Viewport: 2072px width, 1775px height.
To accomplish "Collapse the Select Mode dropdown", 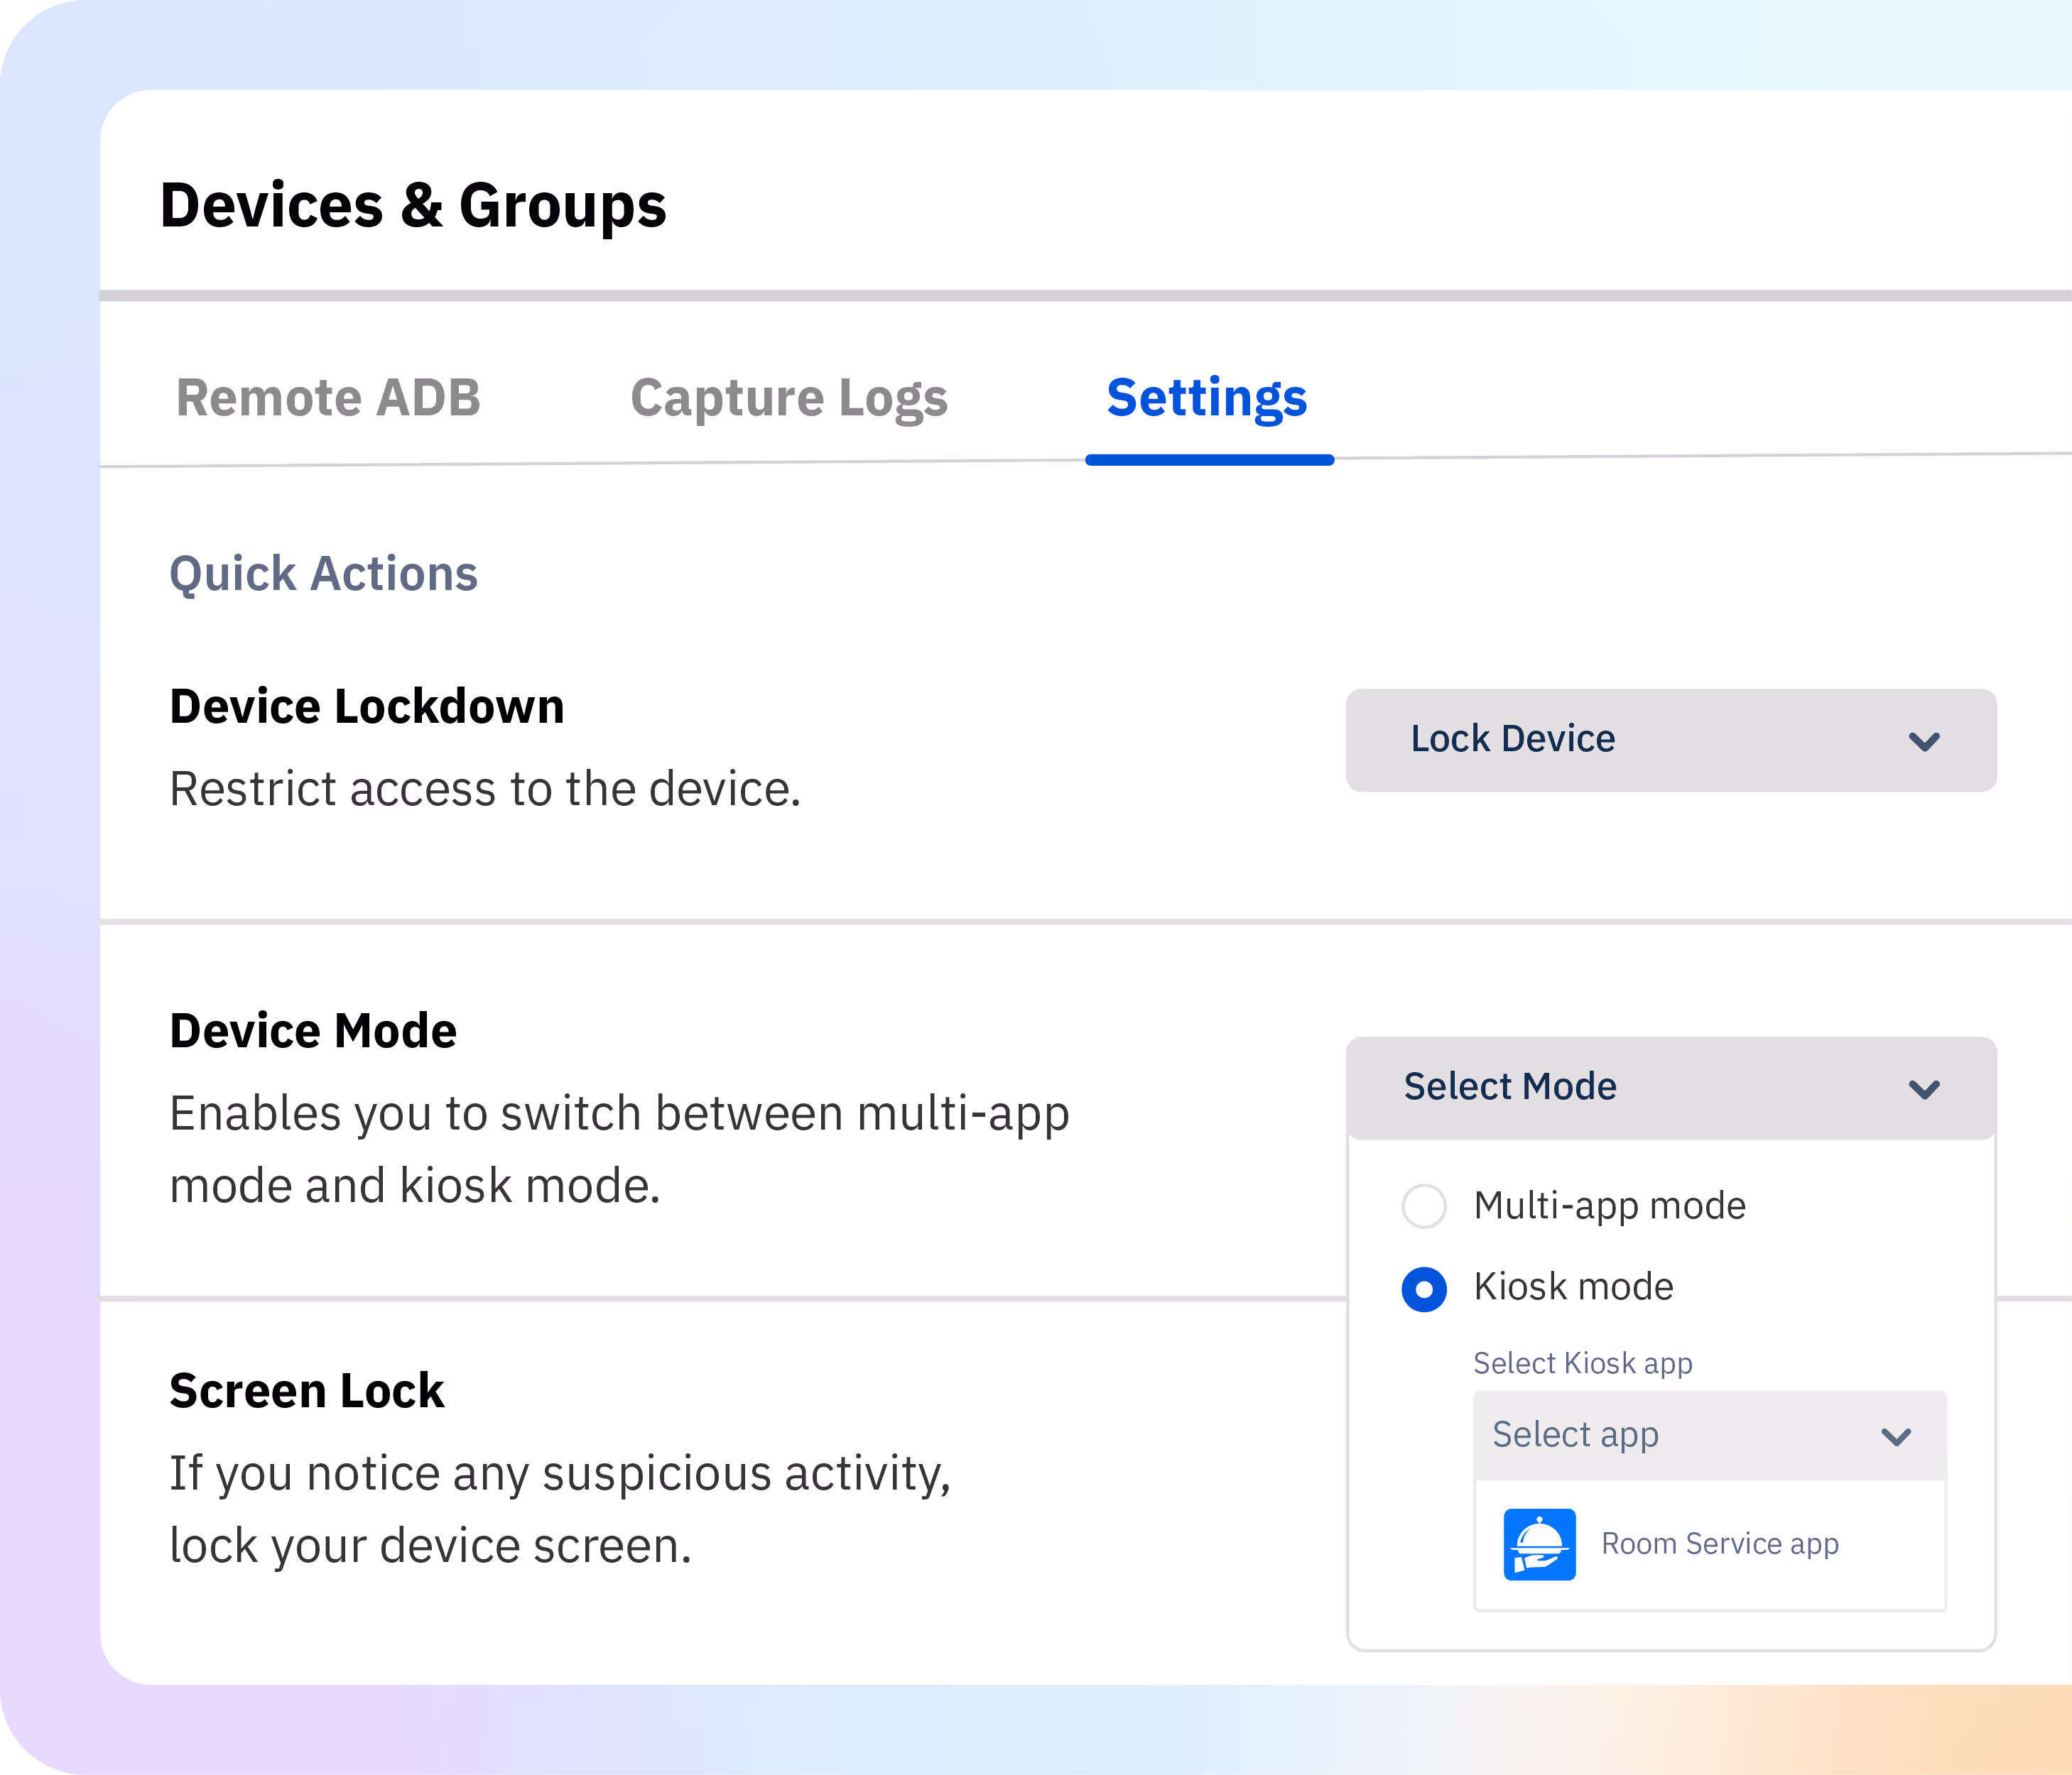I will pyautogui.click(x=1670, y=1088).
